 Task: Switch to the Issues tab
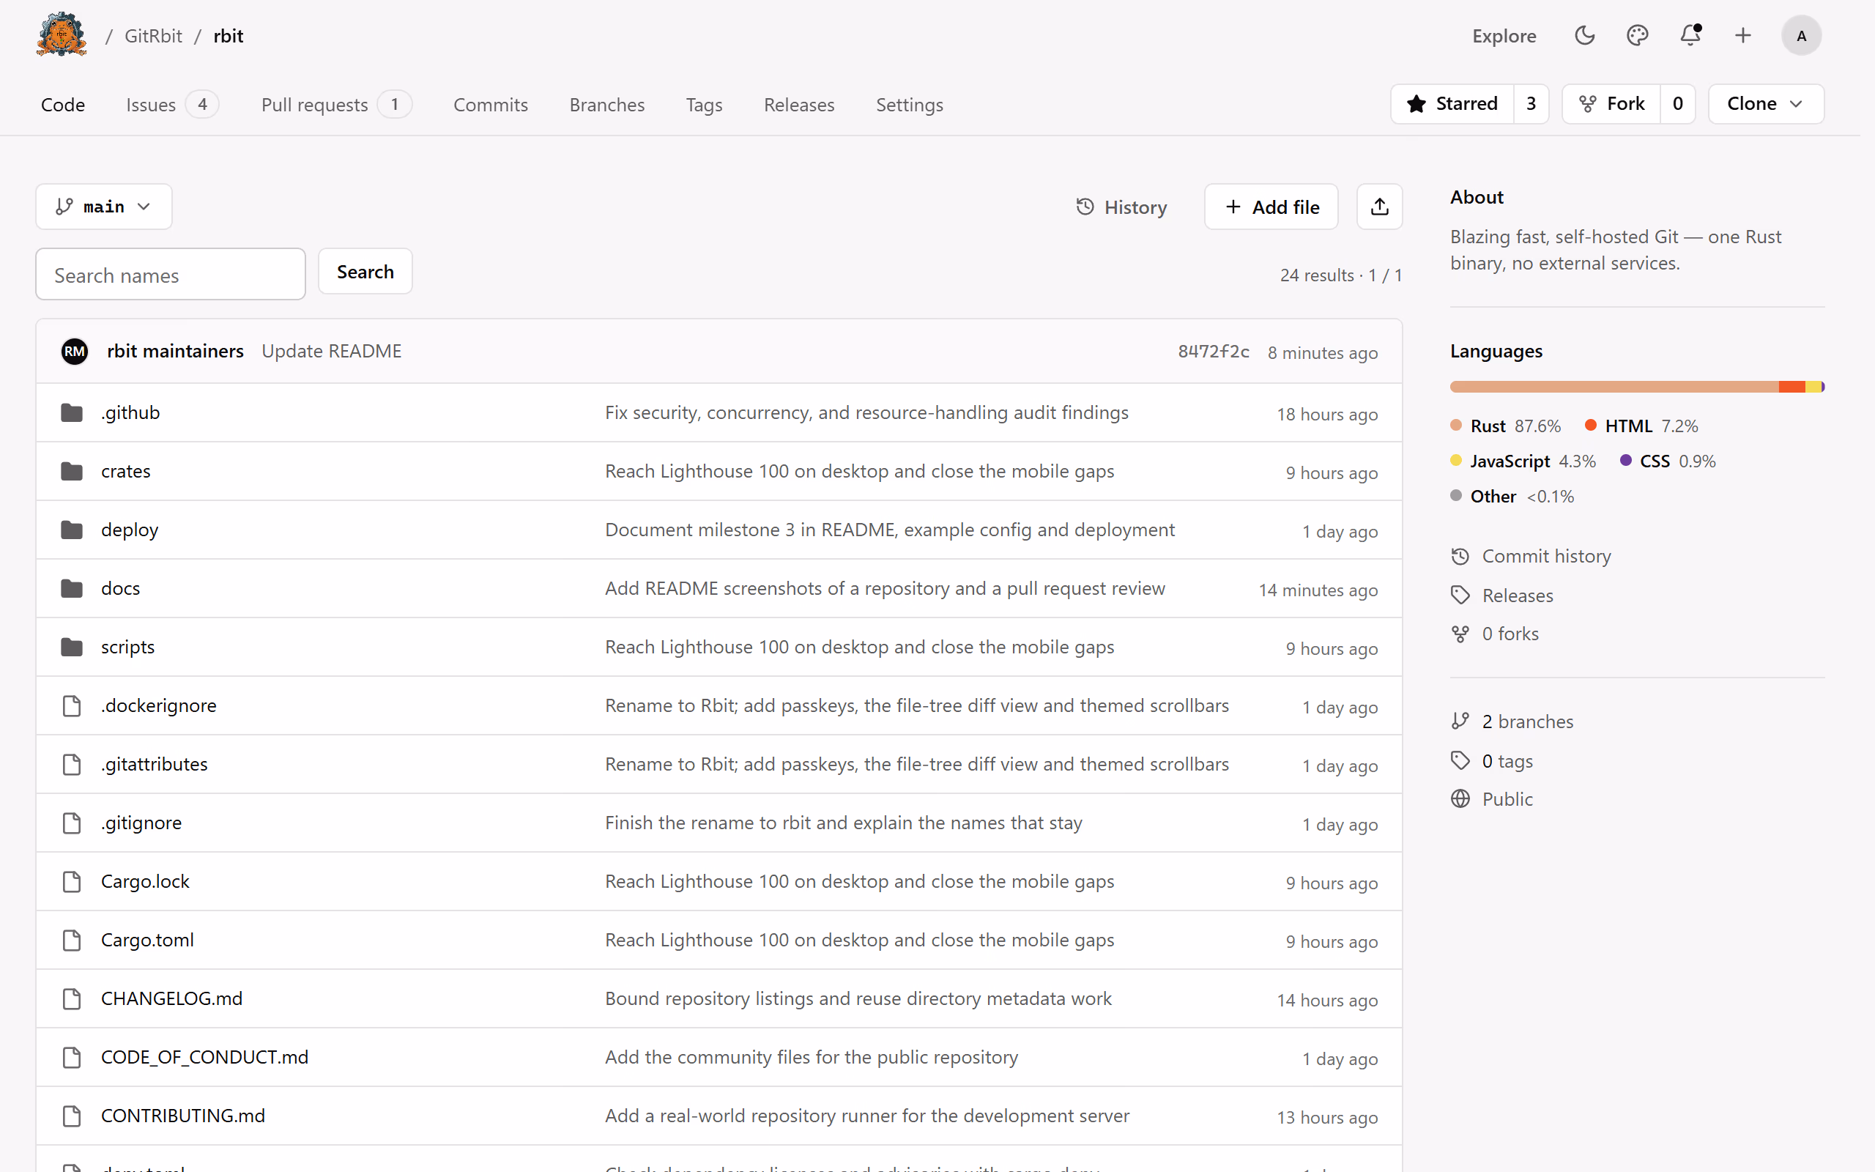tap(172, 105)
